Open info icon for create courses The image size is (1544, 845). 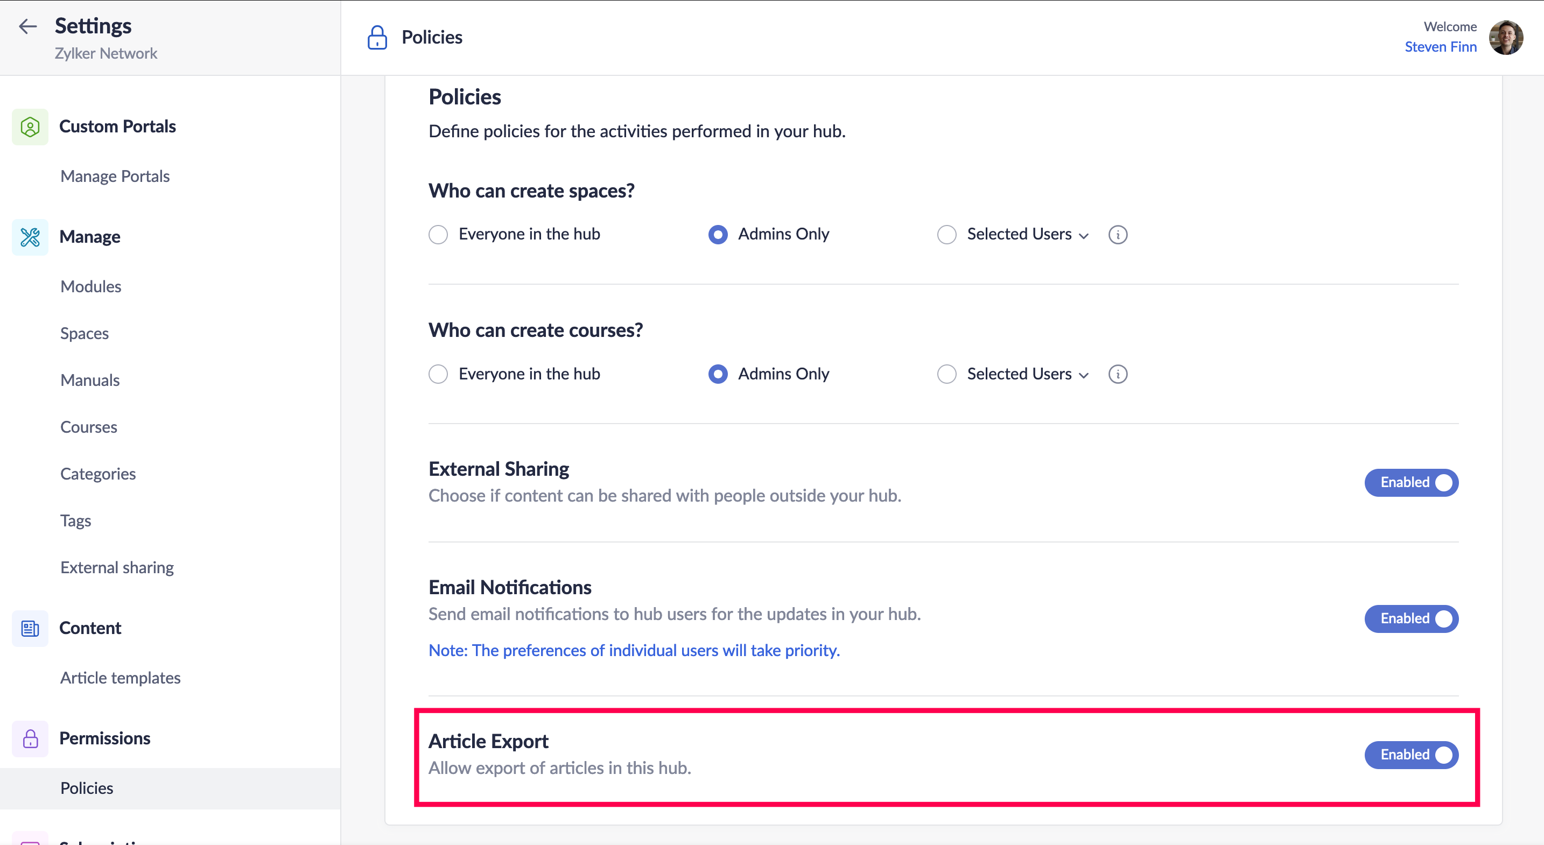pyautogui.click(x=1117, y=374)
